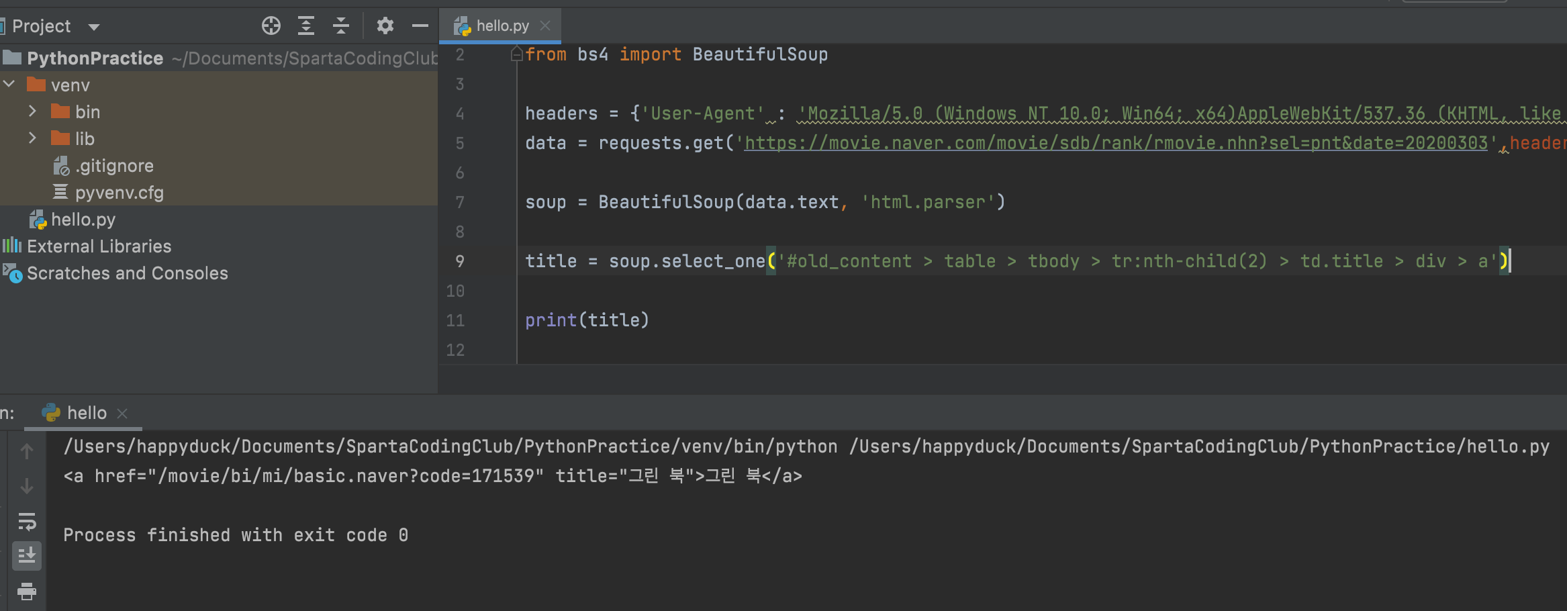Click the Expand All icon in Project toolbar

coord(306,26)
